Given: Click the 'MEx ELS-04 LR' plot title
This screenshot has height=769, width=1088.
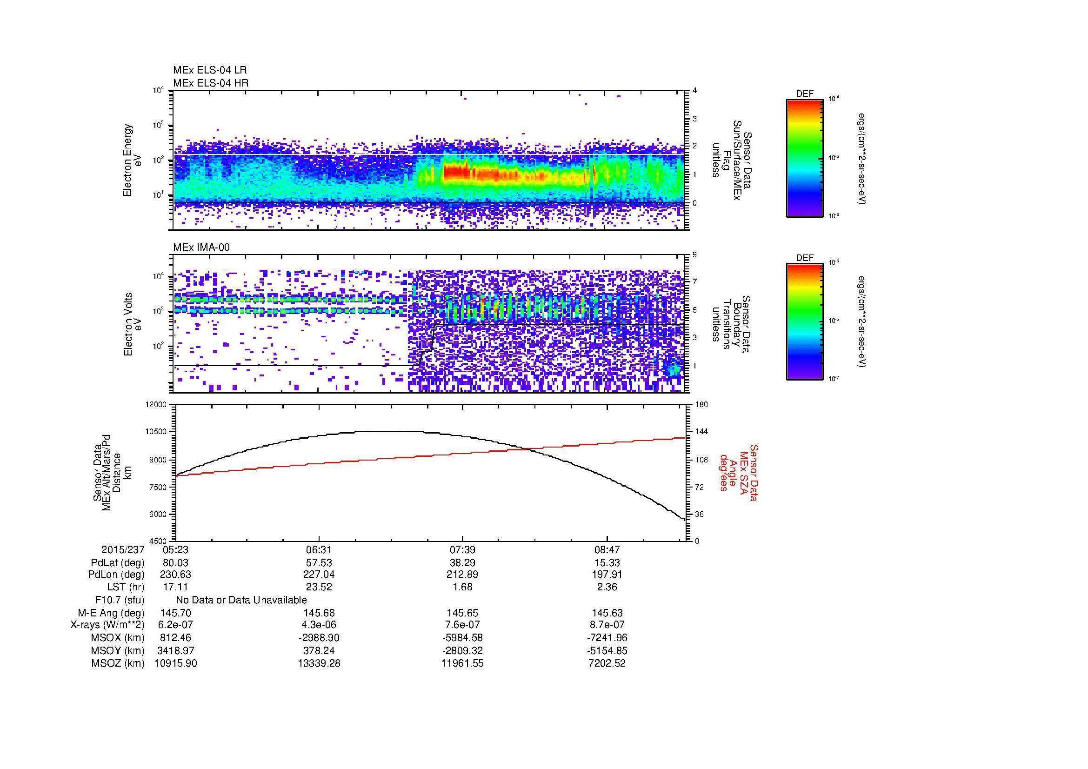Looking at the screenshot, I should click(210, 70).
